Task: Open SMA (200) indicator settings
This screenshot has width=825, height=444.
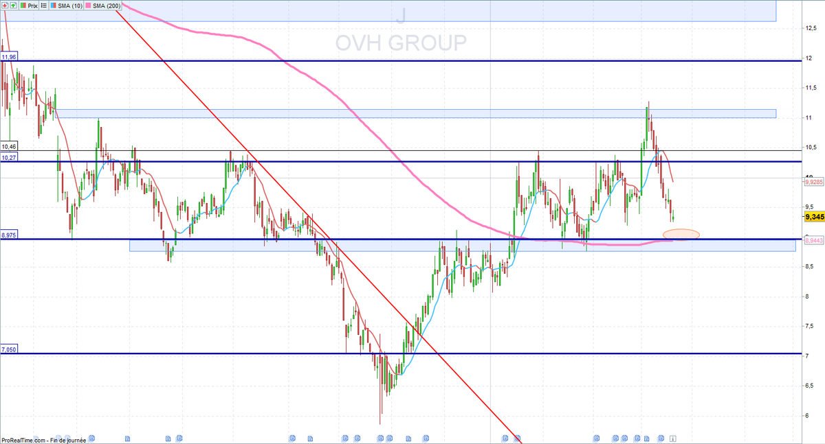Action: tap(104, 5)
